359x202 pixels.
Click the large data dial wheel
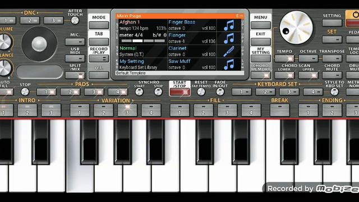click(x=296, y=27)
